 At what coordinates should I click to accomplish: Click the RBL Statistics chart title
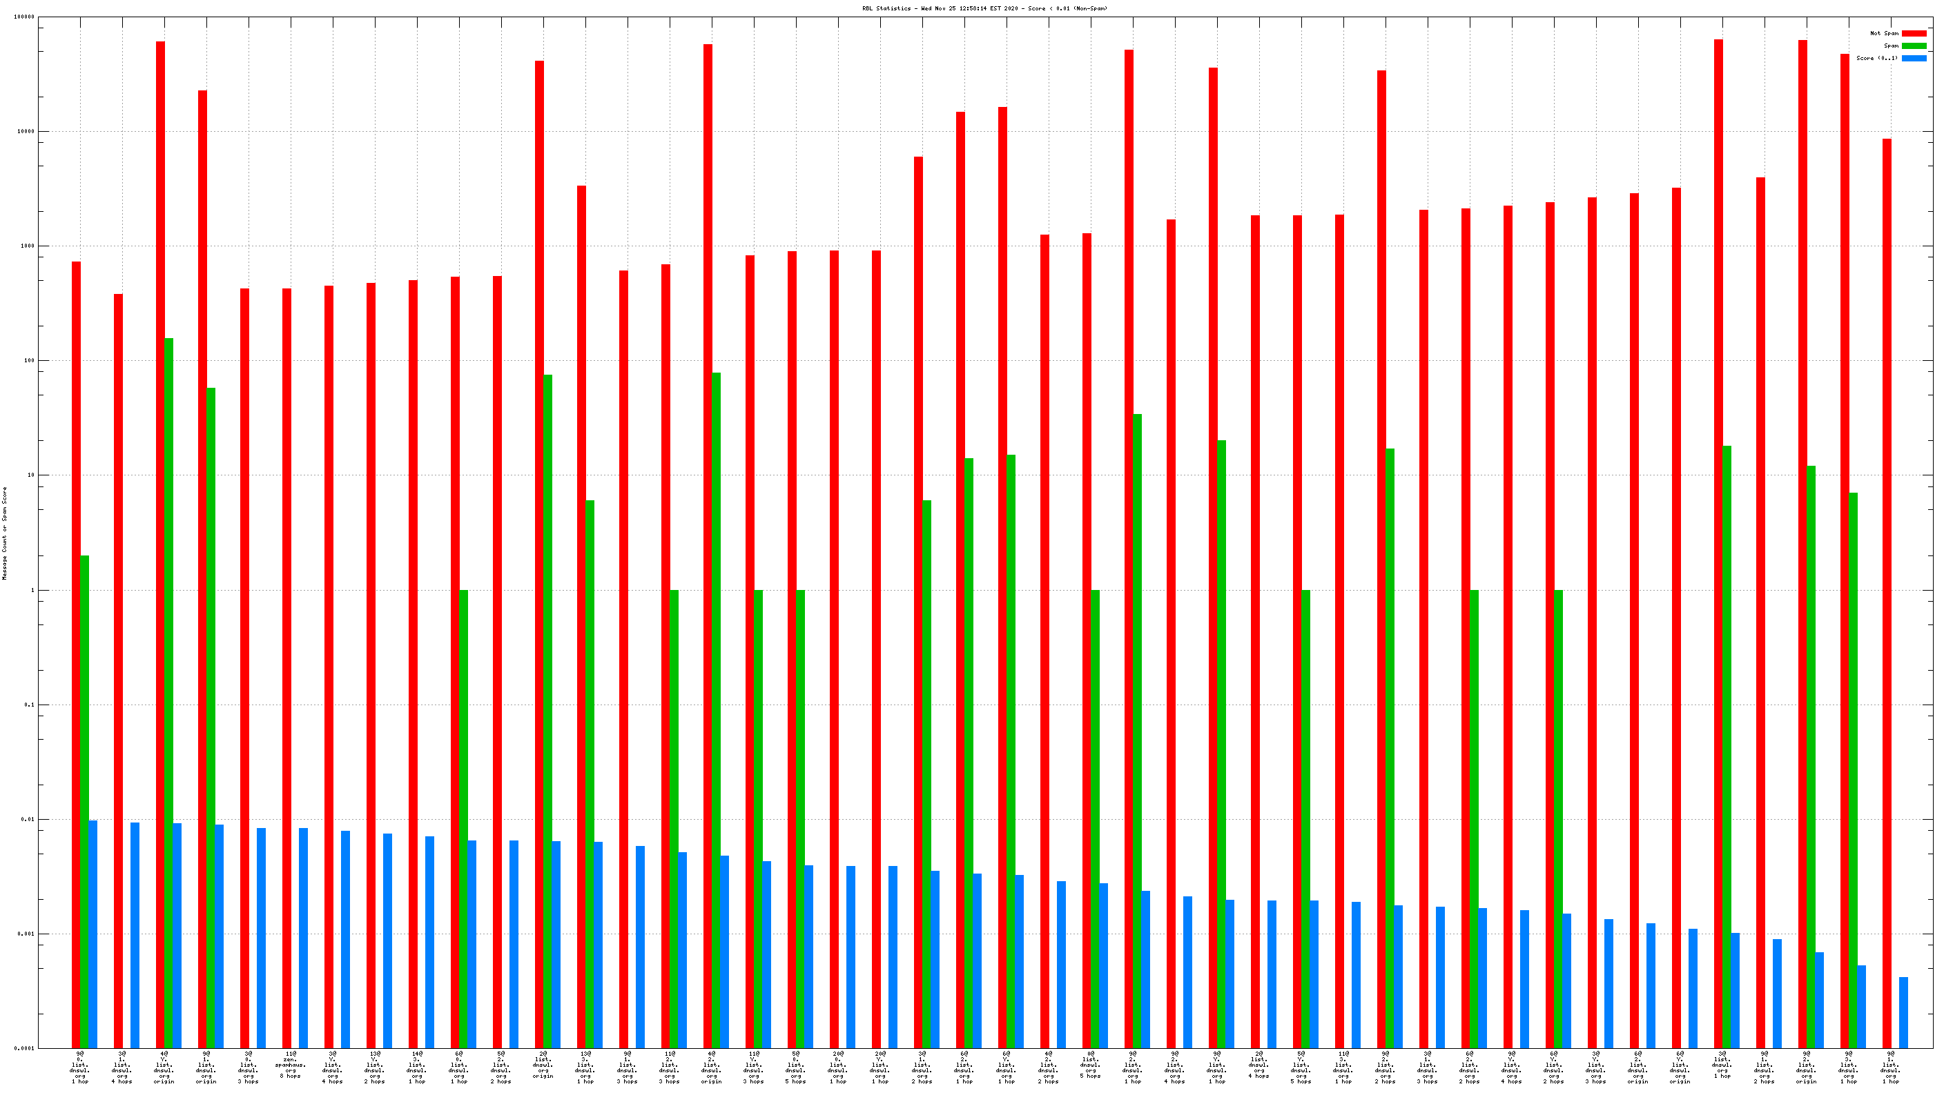984,8
